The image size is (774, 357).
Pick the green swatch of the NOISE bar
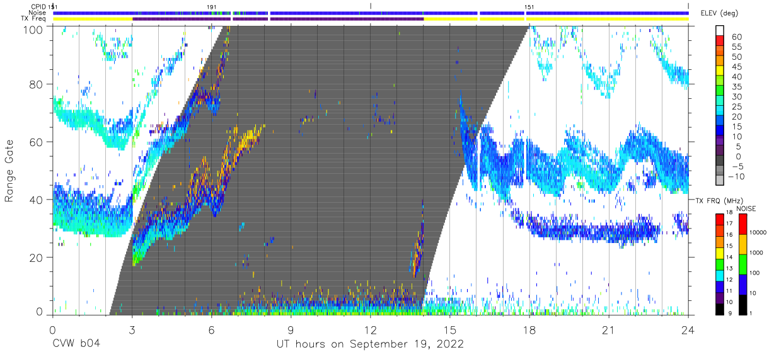pos(742,263)
